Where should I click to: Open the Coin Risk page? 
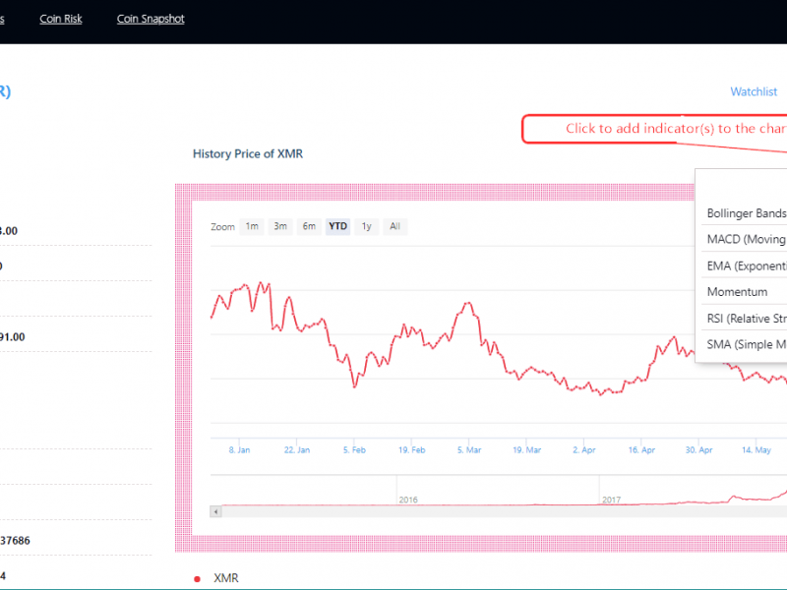(61, 19)
